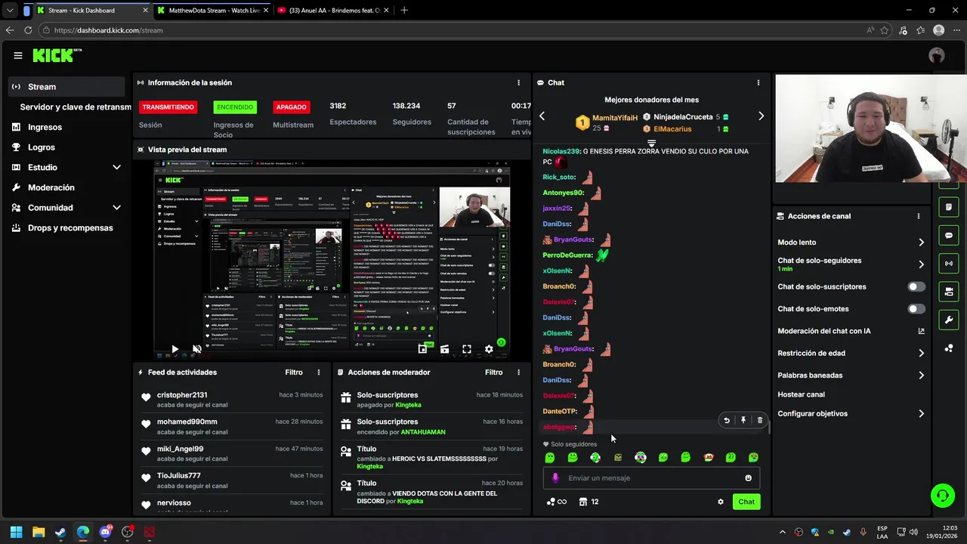Open Logros sidebar item
This screenshot has width=967, height=544.
42,147
